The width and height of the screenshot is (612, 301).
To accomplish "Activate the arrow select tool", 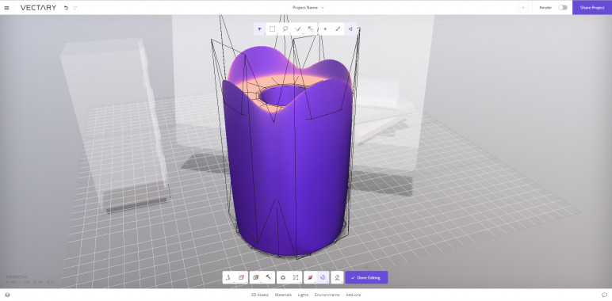I will (x=259, y=29).
